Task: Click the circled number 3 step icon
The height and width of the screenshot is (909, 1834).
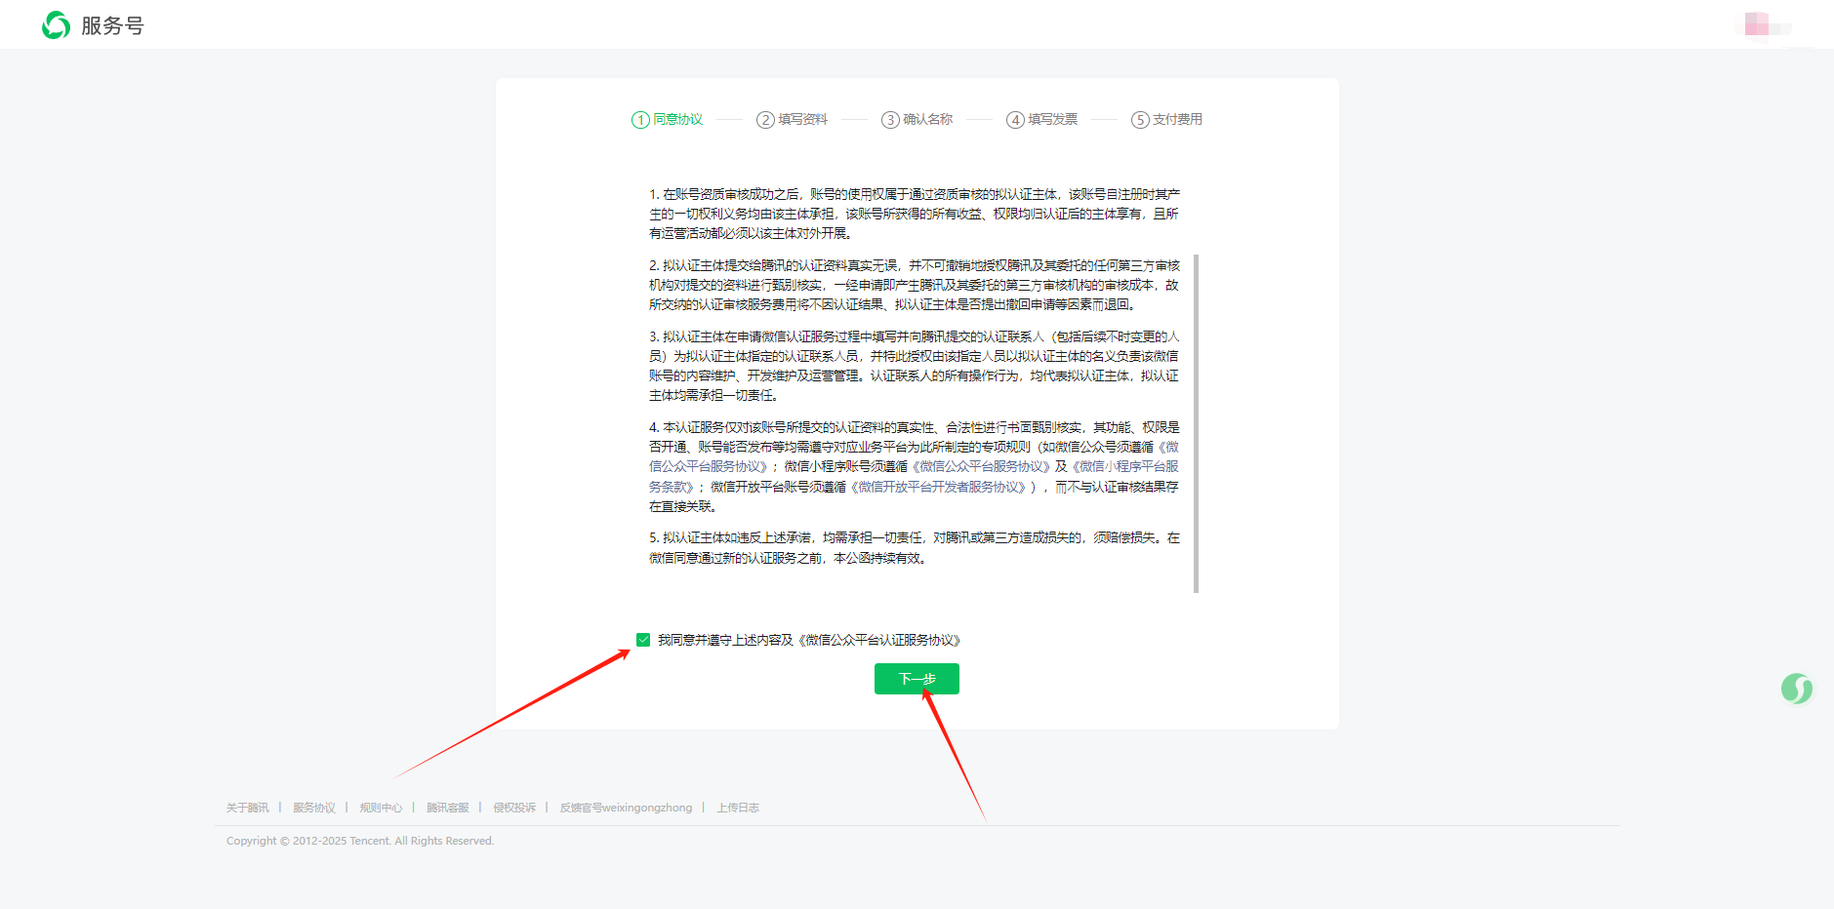Action: [890, 120]
